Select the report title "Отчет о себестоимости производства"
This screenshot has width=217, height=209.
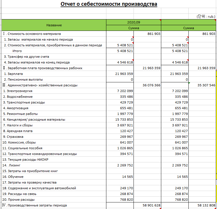click(x=109, y=4)
